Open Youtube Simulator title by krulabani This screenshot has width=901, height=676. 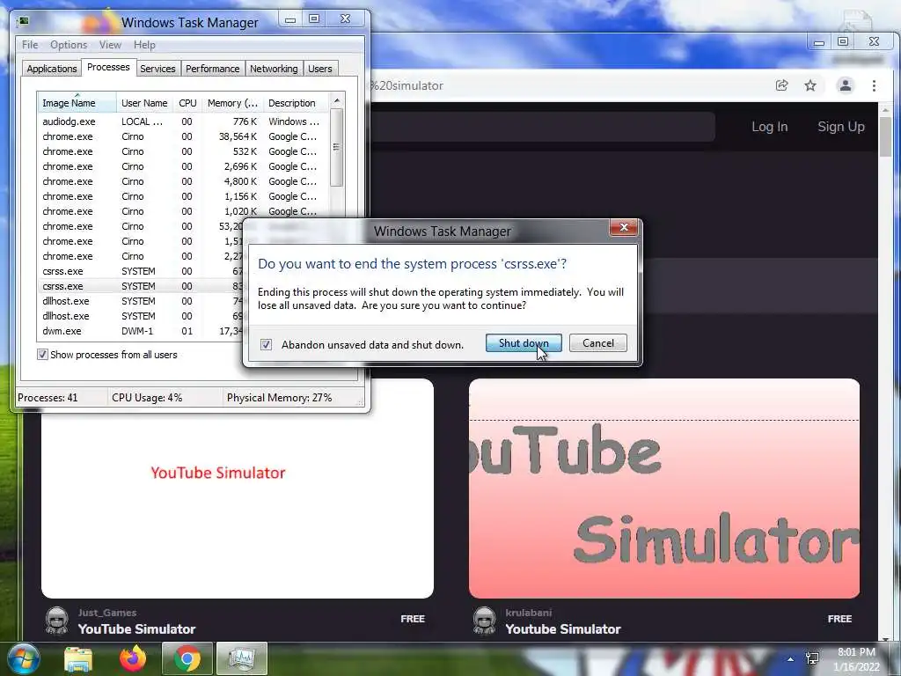[563, 628]
